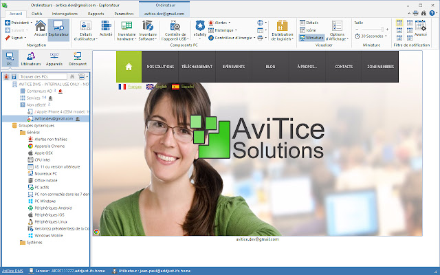Image resolution: width=440 pixels, height=275 pixels.
Task: Click the Trouver des PCs search field
Action: (x=43, y=76)
